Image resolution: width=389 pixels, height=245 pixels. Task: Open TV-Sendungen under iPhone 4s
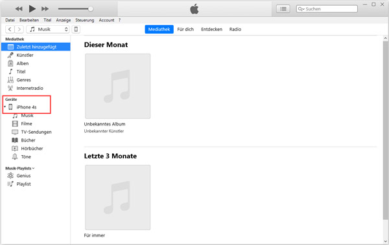pos(36,132)
